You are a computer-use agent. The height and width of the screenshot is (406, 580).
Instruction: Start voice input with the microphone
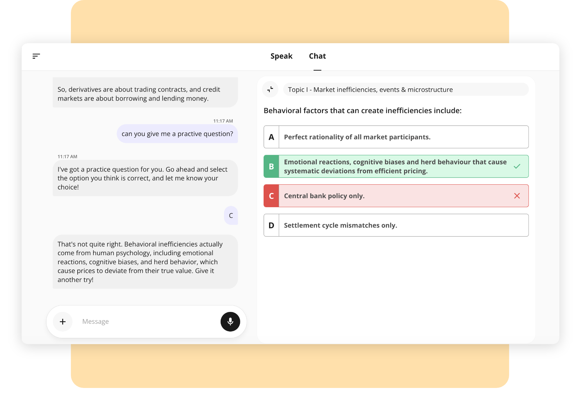coord(230,322)
